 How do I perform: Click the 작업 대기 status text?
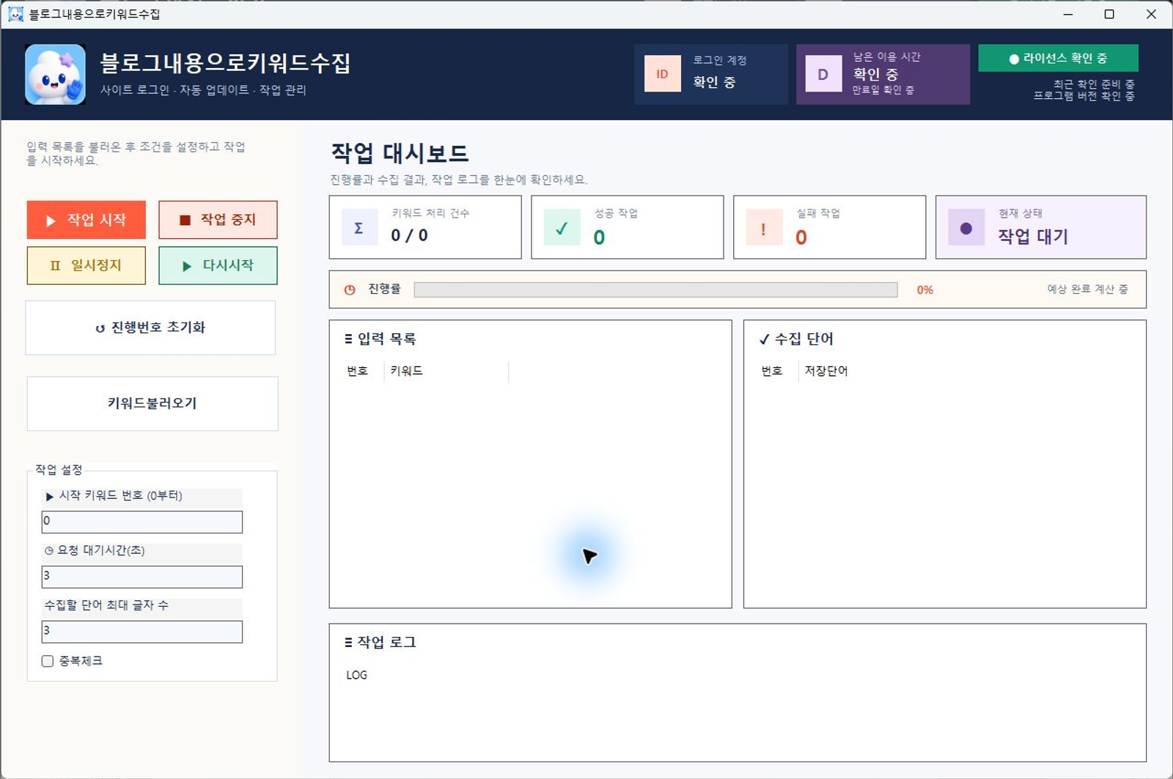click(1033, 236)
